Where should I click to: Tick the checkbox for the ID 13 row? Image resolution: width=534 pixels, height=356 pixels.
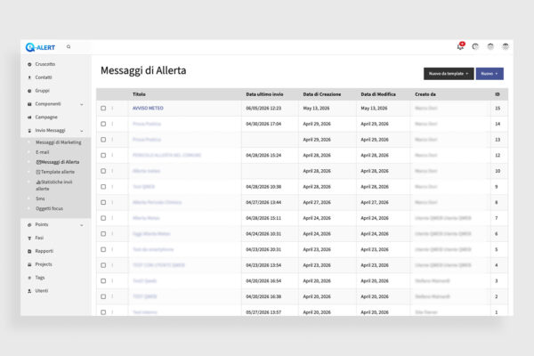[x=103, y=140]
